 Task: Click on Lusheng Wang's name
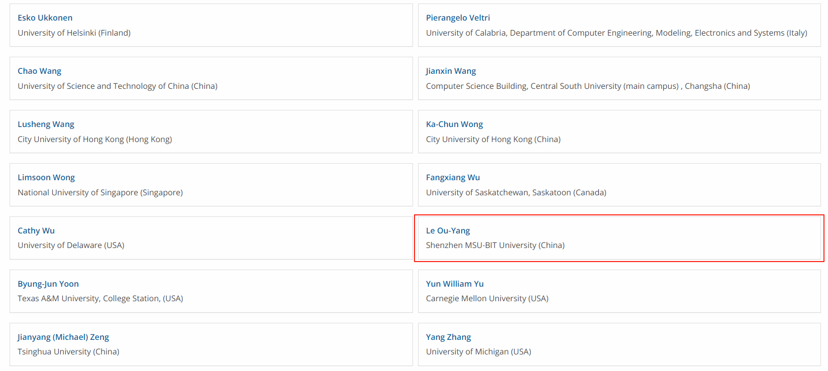[46, 125]
